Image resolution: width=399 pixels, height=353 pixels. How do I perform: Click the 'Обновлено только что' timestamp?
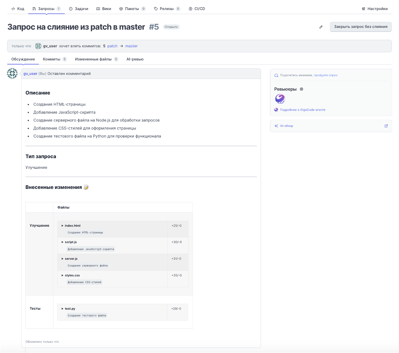42,342
